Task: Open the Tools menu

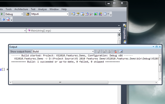Action: click(9, 9)
